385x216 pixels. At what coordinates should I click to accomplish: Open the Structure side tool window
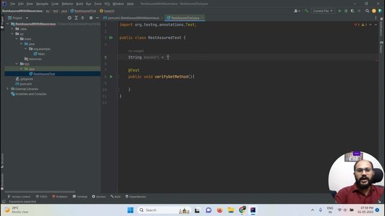click(x=2, y=161)
